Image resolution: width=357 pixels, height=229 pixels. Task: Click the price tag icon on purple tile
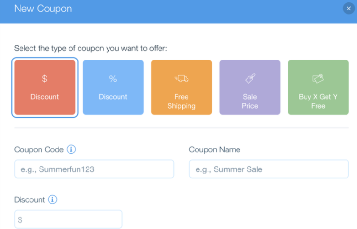click(x=250, y=79)
